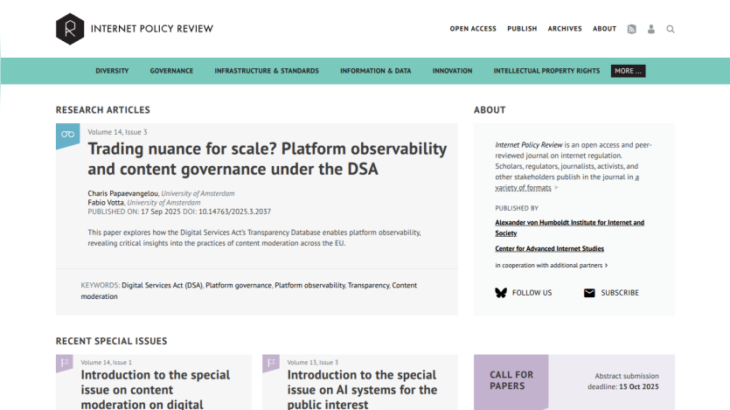The width and height of the screenshot is (730, 410).
Task: Open keyword Digital Services Act (DSA)
Action: tap(162, 285)
